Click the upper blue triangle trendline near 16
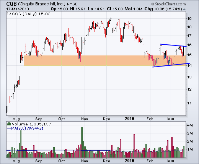This screenshot has width=199, height=164. coord(173,45)
